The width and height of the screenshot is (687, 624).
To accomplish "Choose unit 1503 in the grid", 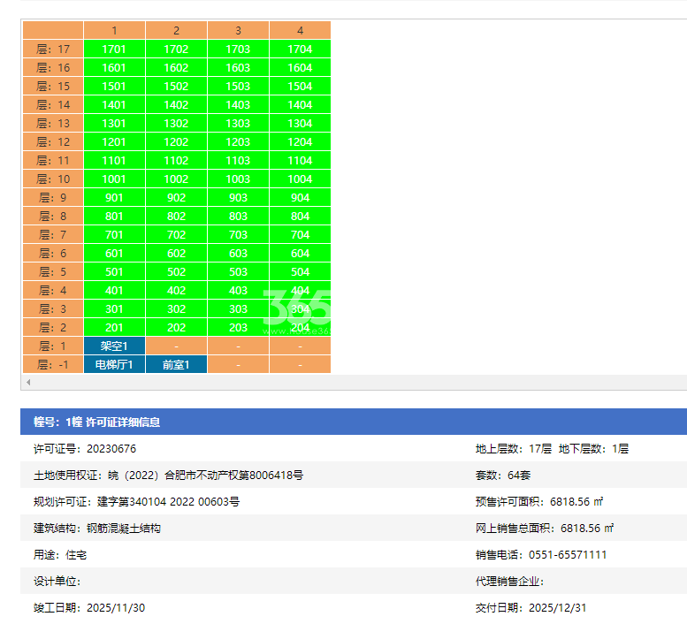I will coord(239,87).
